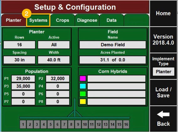
Task: Set the P6 population field
Action: click(x=58, y=94)
